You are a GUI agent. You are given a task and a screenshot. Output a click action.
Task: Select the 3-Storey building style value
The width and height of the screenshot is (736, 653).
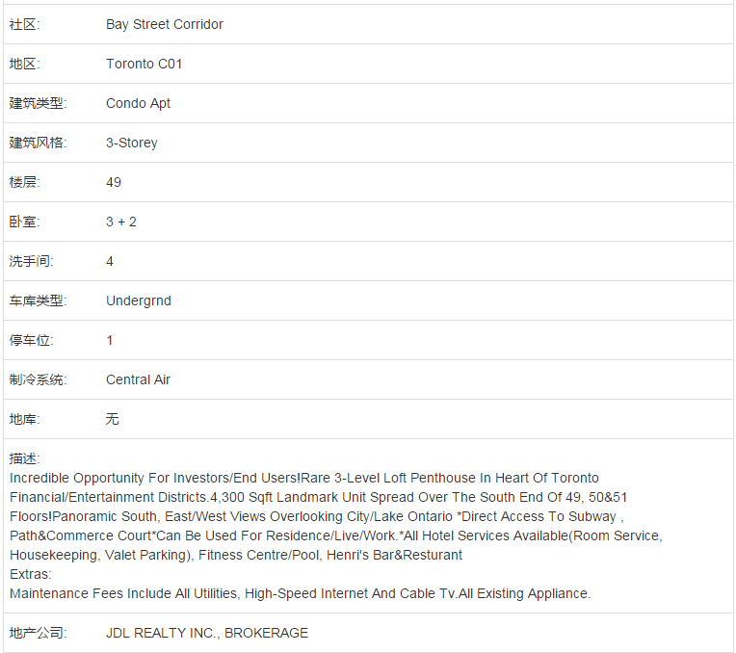[131, 143]
